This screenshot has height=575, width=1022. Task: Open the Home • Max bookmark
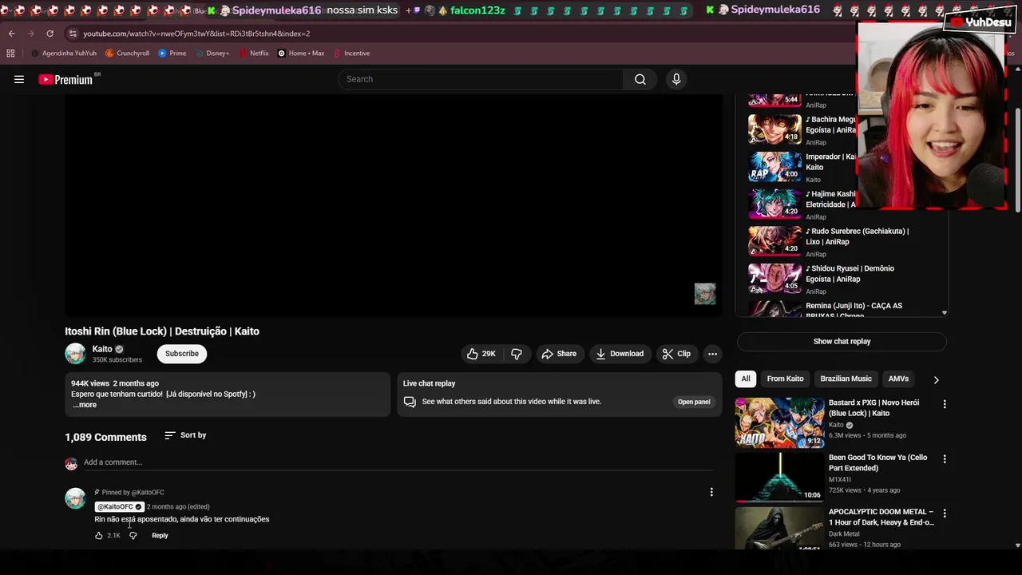[301, 54]
